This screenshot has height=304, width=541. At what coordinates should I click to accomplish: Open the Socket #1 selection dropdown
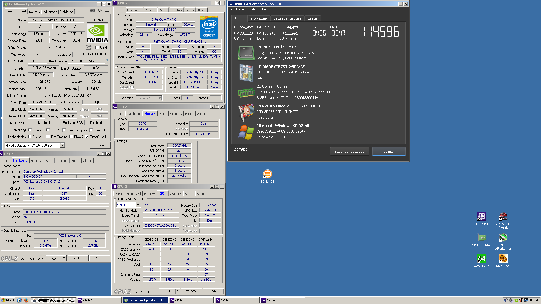coord(159,98)
